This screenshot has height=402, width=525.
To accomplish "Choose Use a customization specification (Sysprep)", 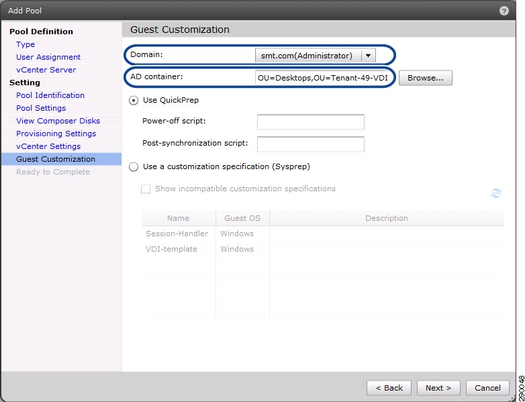I will [x=134, y=166].
